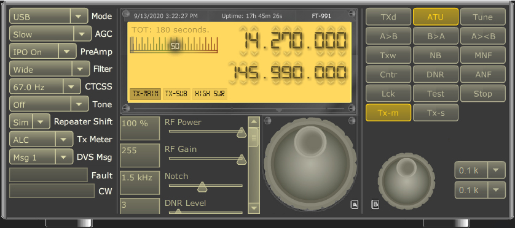
Task: Click the FT-991 label in the header
Action: (321, 16)
